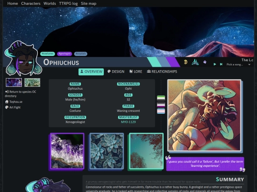Open the blue succulents image
The height and width of the screenshot is (192, 257).
coord(107,151)
